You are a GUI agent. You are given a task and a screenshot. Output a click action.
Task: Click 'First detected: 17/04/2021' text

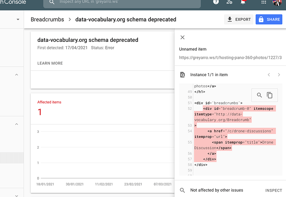pyautogui.click(x=62, y=48)
